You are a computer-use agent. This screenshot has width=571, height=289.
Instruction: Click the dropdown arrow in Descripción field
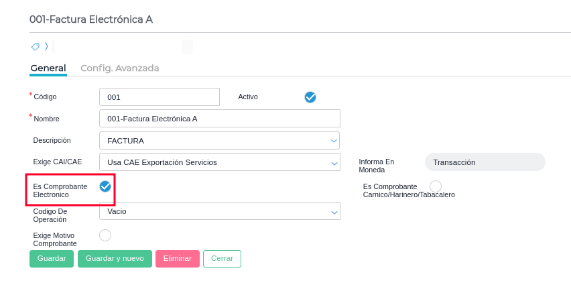point(334,141)
